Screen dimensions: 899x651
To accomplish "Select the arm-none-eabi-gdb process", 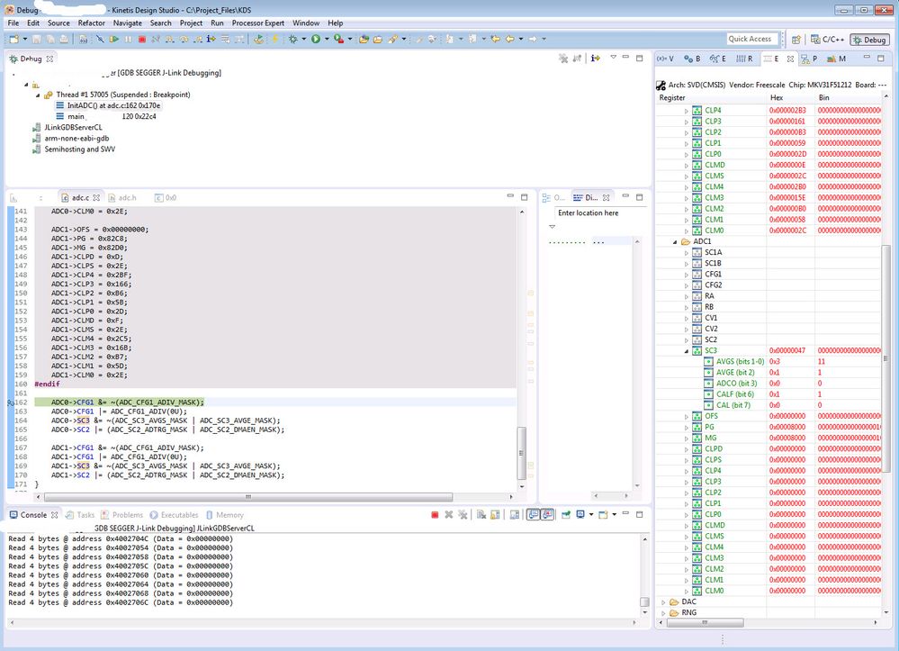I will 71,139.
